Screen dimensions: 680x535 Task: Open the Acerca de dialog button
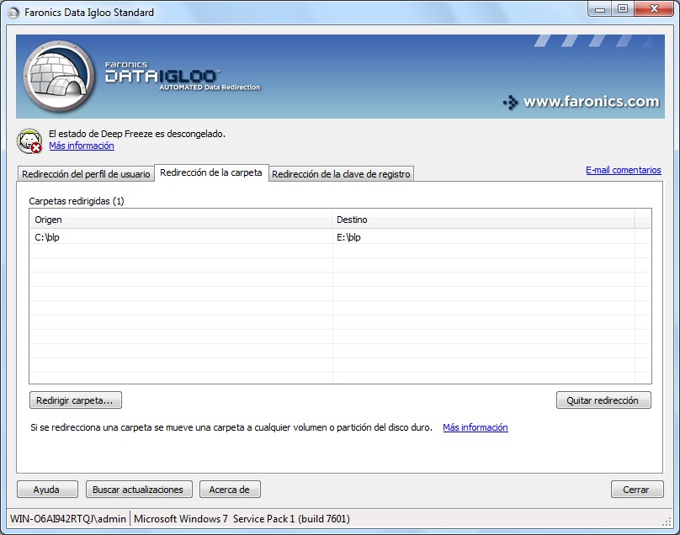tap(230, 490)
